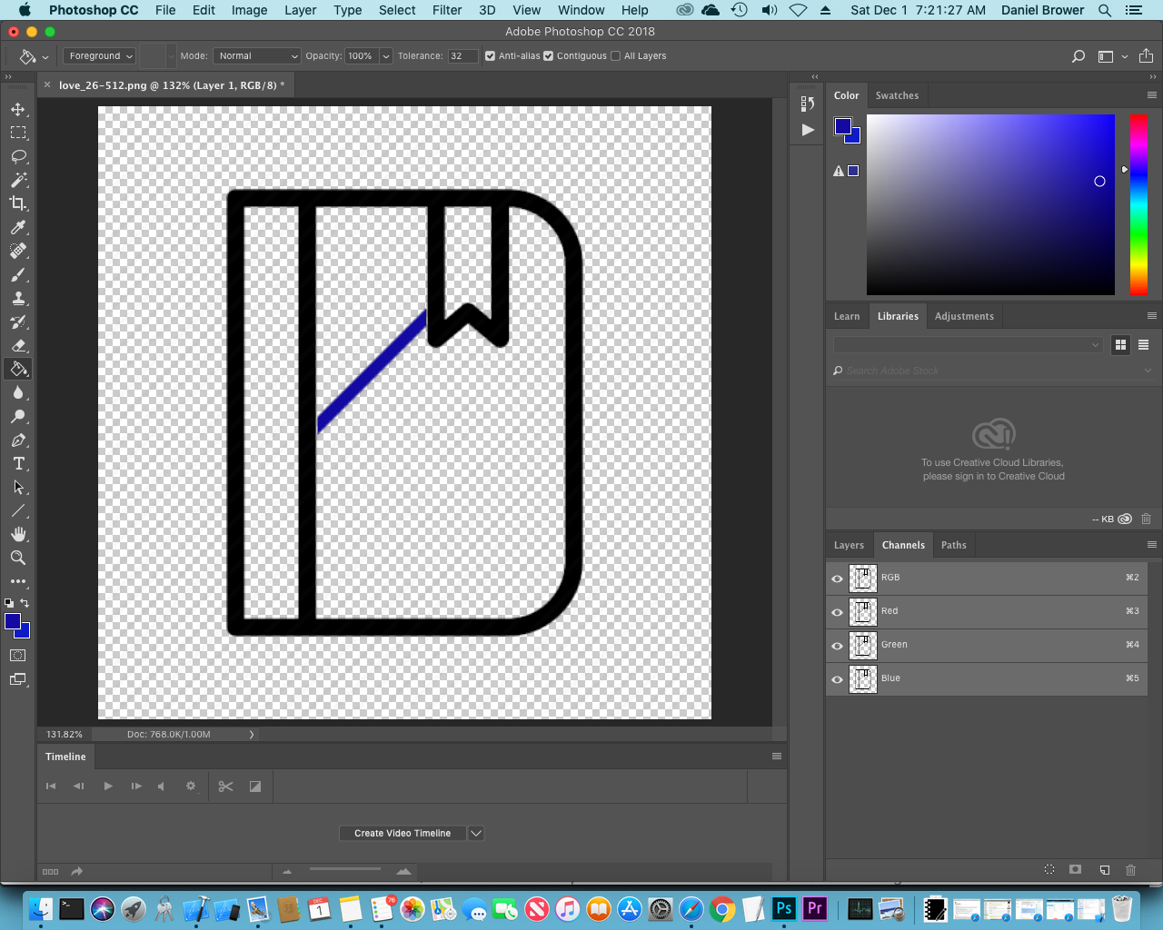Screen dimensions: 1163x930
Task: Open the Filter menu
Action: [x=447, y=10]
